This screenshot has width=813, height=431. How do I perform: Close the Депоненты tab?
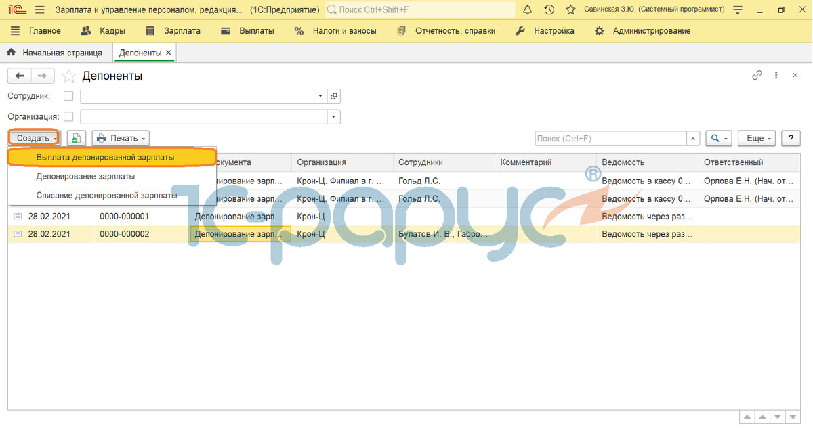[169, 52]
